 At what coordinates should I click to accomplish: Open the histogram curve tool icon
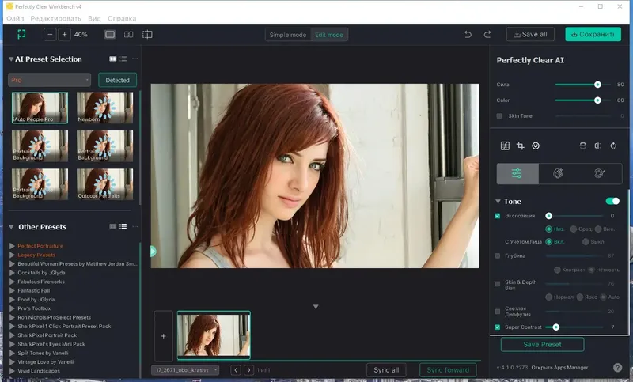pyautogui.click(x=505, y=146)
